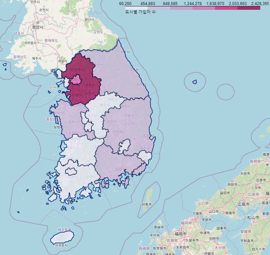Click the 宇和島市 Uwajima label
270x255 pixels.
point(247,240)
